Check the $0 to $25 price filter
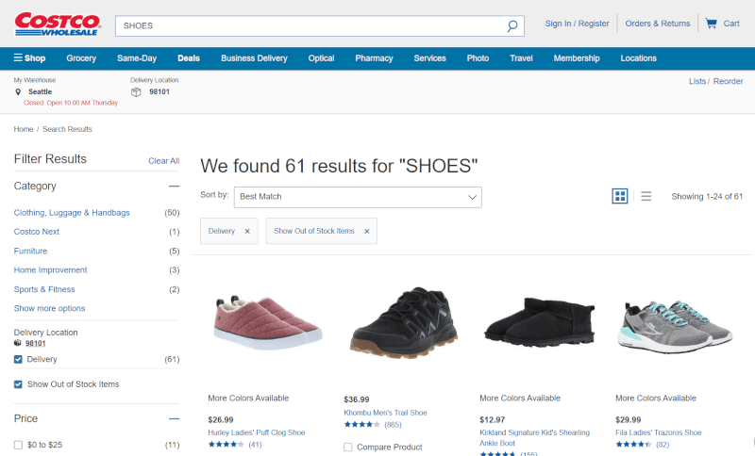 (x=18, y=445)
